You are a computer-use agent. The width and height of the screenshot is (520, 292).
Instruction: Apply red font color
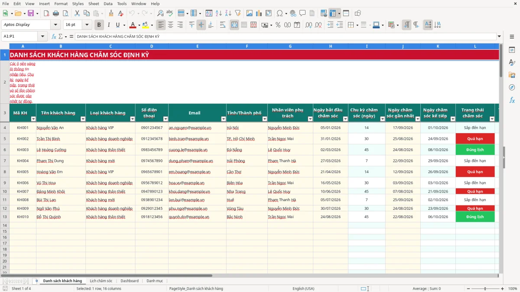[x=133, y=25]
